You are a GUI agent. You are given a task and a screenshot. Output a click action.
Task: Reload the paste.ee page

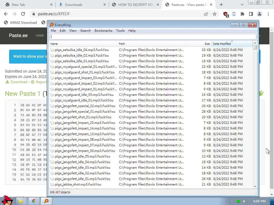click(23, 14)
